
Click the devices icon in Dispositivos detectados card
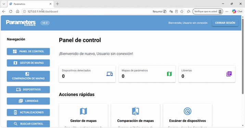[109, 74]
